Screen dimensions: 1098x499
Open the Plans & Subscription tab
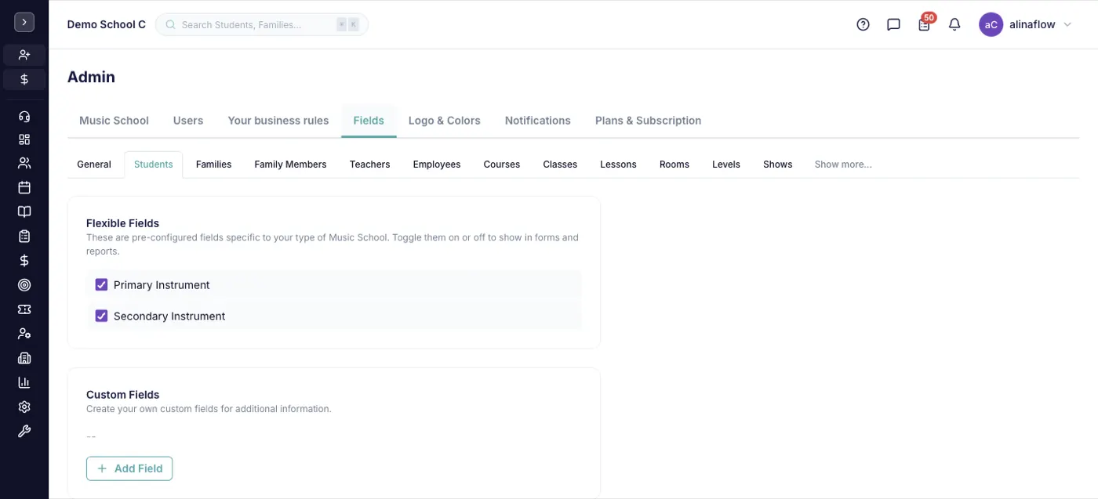click(649, 121)
